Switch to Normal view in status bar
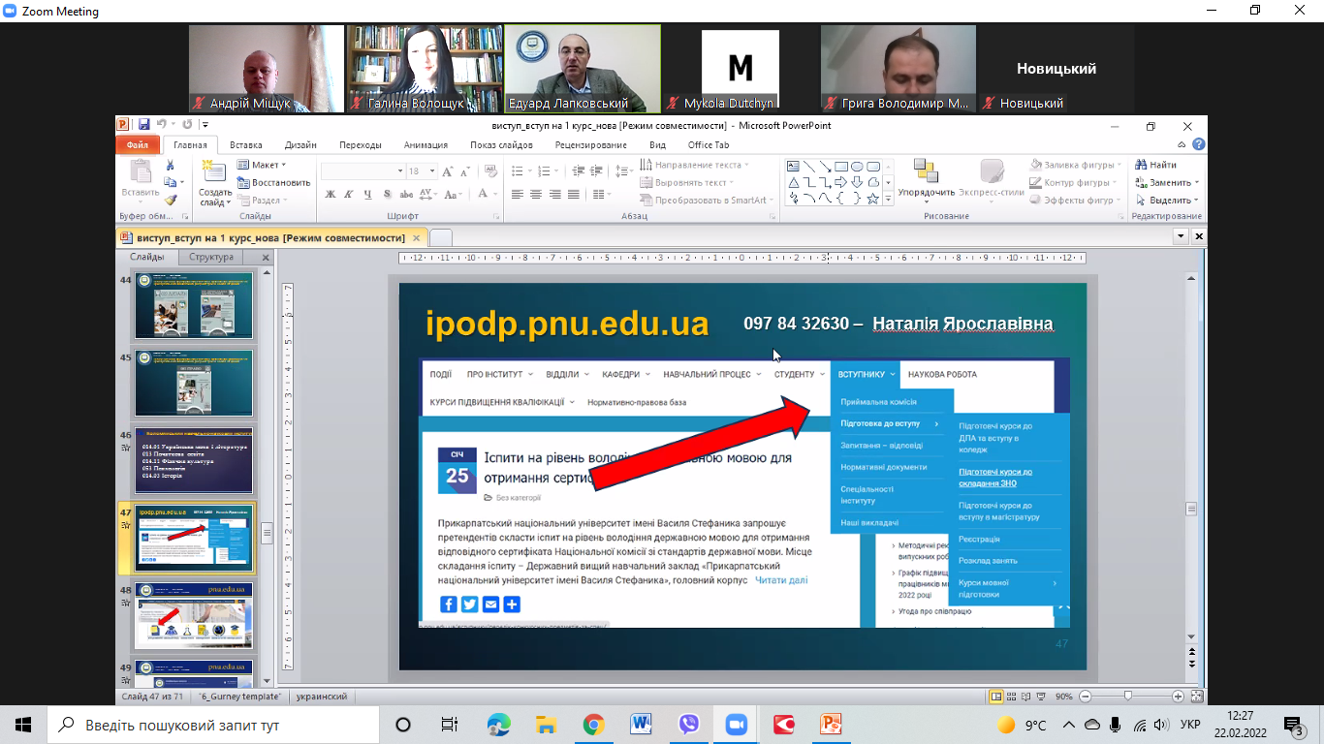The image size is (1324, 744). click(995, 697)
